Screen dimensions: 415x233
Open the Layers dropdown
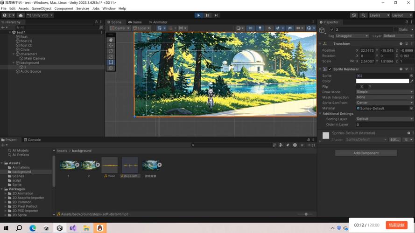tap(379, 15)
